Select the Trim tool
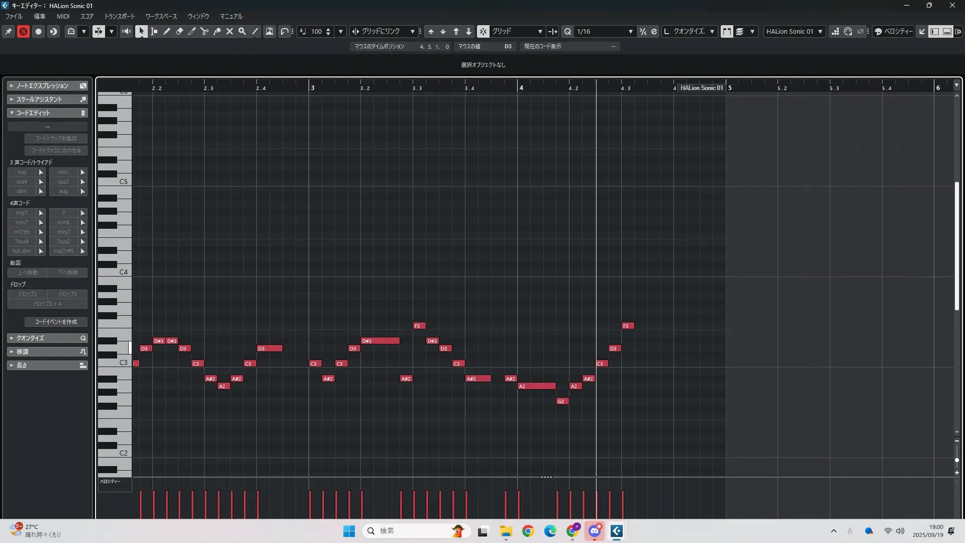965x543 pixels. coord(192,31)
